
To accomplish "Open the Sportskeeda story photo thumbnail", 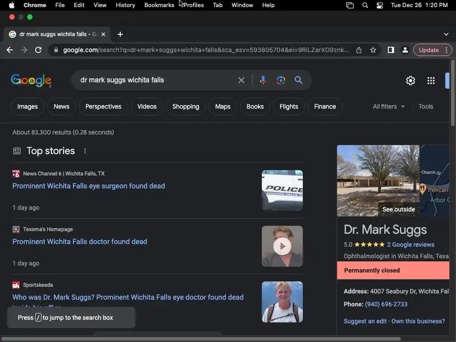I will click(282, 302).
